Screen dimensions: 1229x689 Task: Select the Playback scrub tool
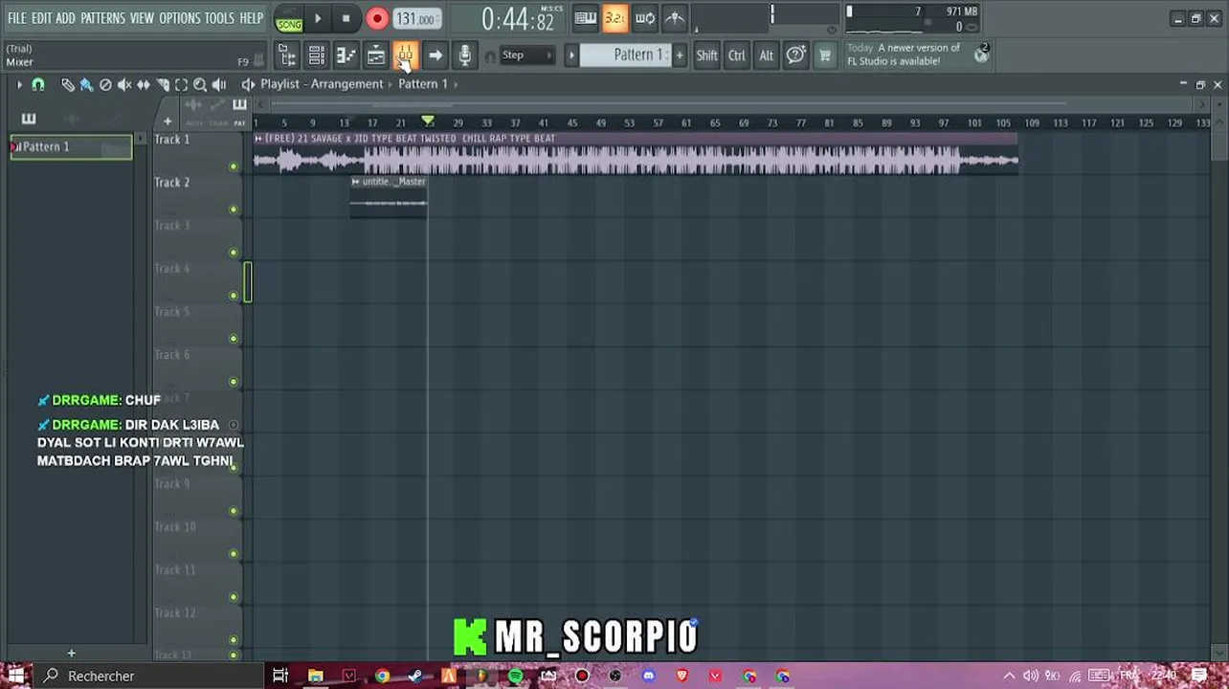point(219,85)
